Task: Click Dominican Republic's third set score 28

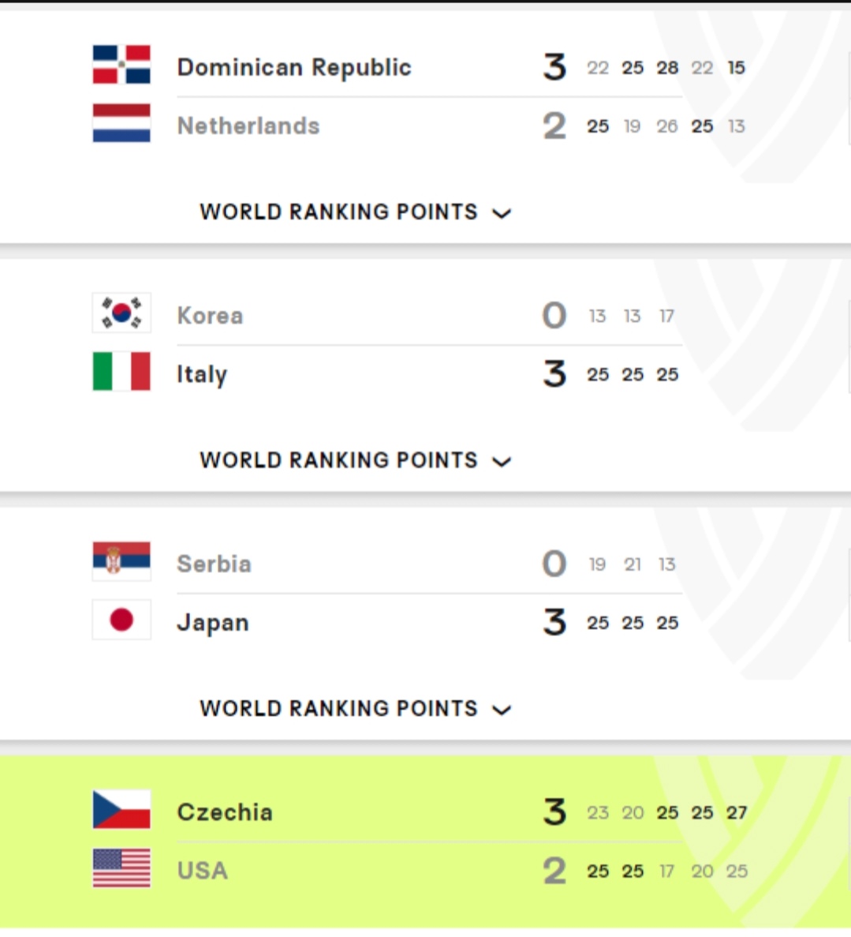Action: 668,68
